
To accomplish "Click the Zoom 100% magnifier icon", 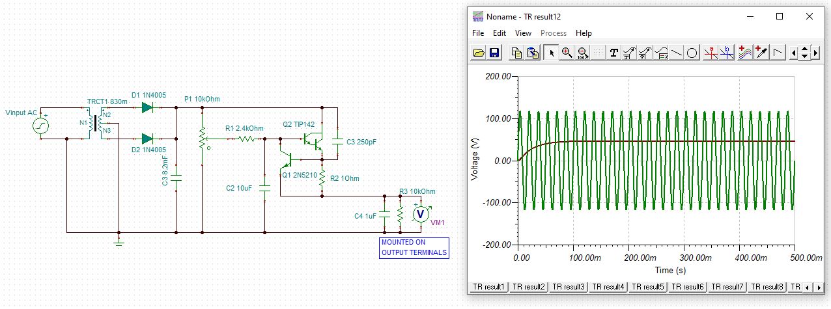I will 582,53.
